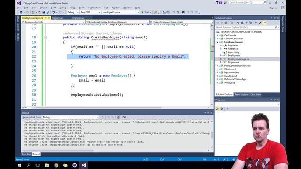
Task: Open the Any CPU platform dropdown
Action: click(99, 12)
